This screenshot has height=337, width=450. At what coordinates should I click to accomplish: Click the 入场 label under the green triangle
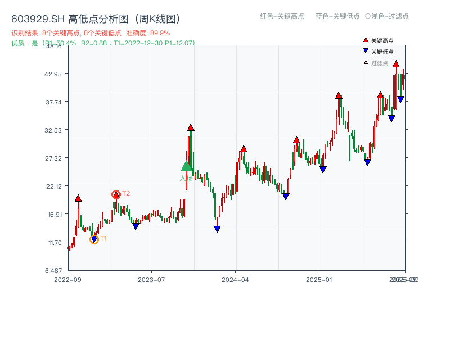(186, 178)
